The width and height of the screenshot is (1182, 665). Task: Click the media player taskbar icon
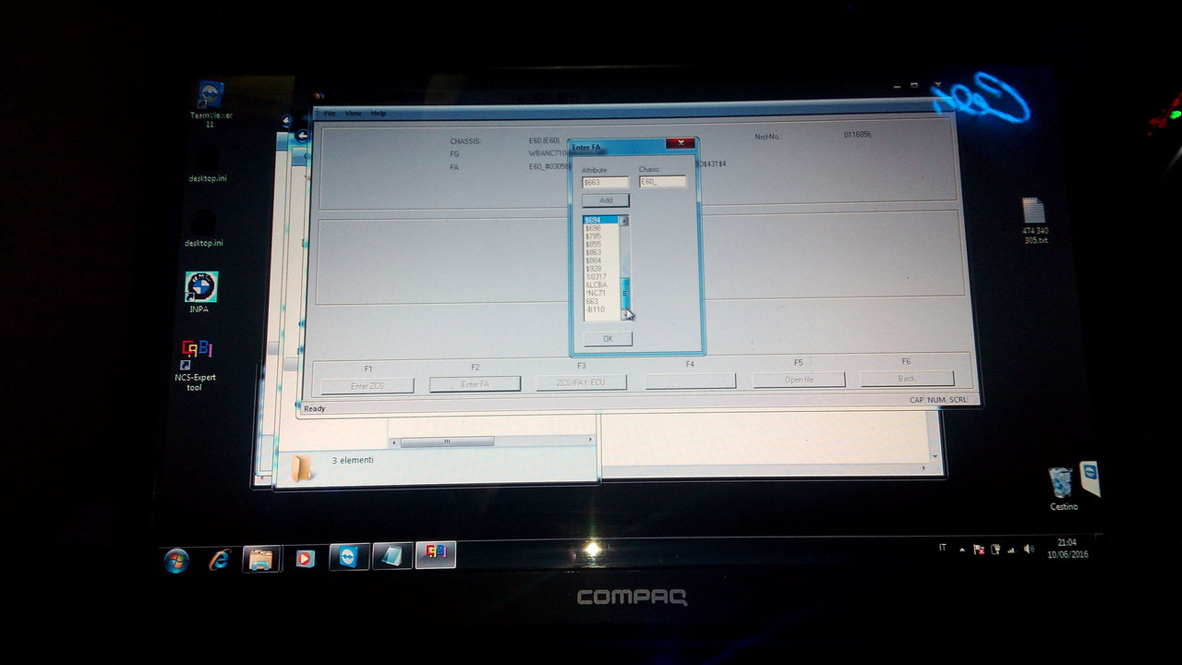click(x=305, y=559)
